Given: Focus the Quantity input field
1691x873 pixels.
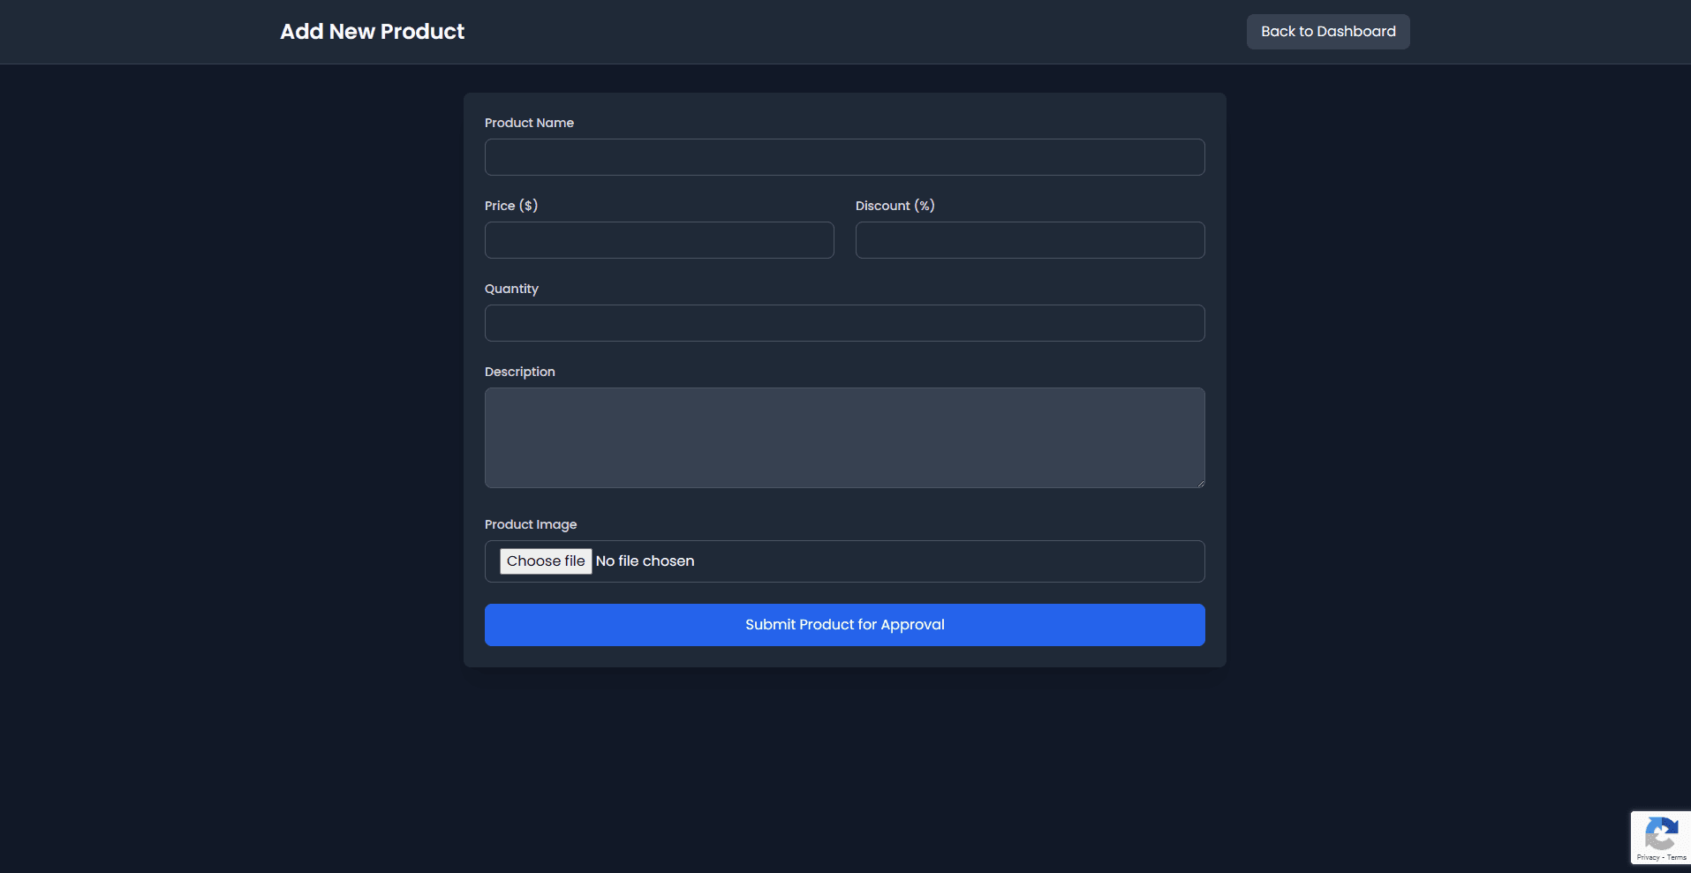Looking at the screenshot, I should [x=843, y=323].
